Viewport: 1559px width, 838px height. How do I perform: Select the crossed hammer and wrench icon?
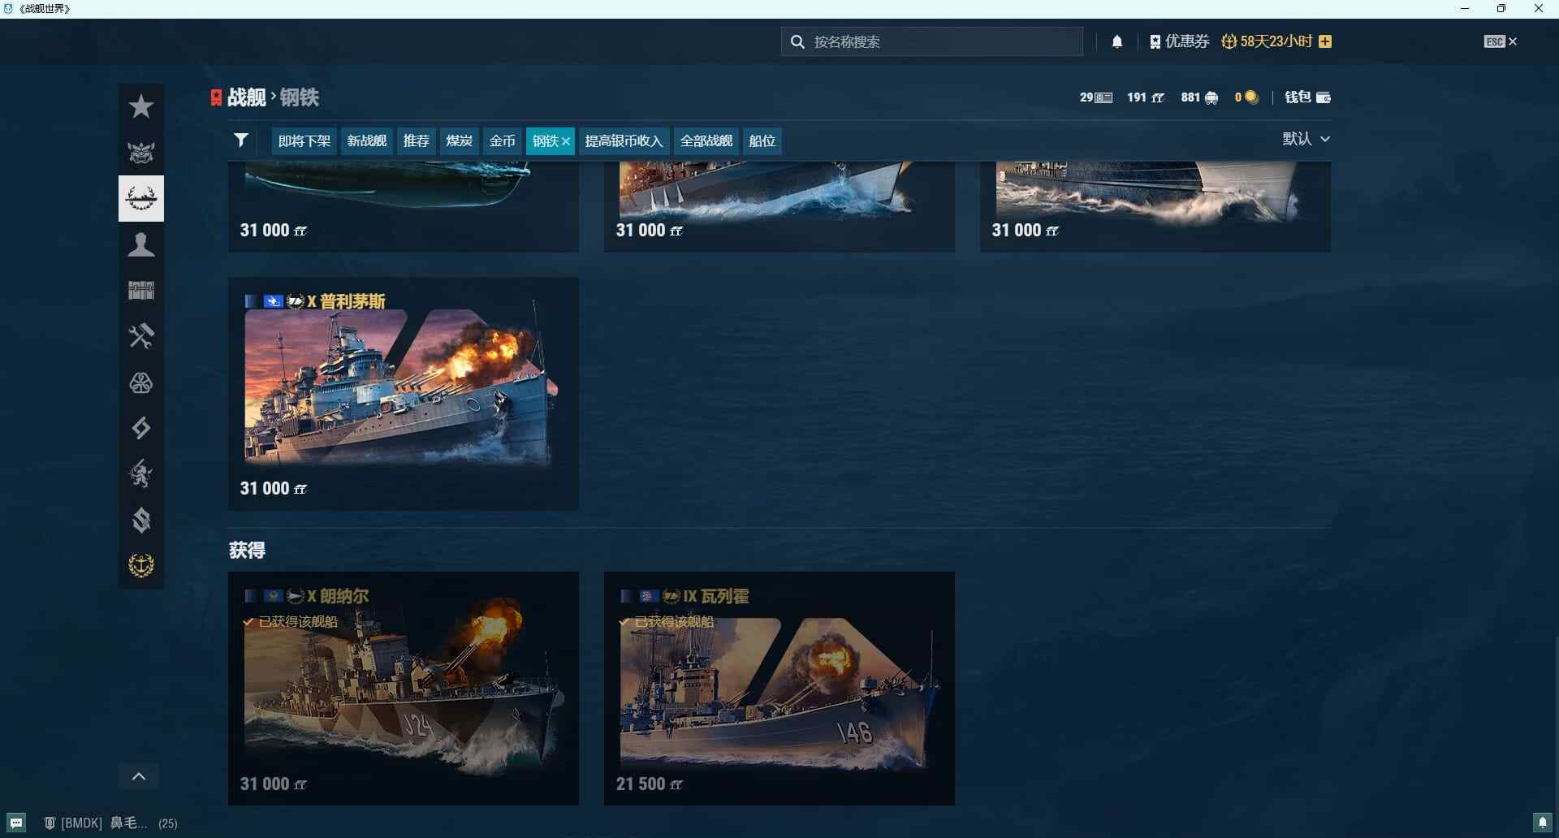[141, 336]
